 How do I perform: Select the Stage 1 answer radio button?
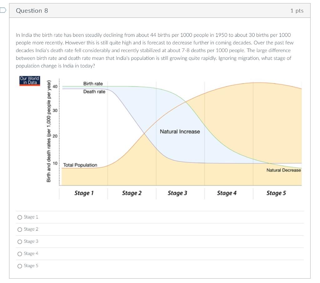[x=20, y=217]
